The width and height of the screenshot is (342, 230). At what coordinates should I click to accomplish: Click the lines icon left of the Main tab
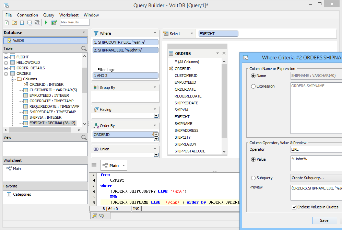tap(94, 165)
